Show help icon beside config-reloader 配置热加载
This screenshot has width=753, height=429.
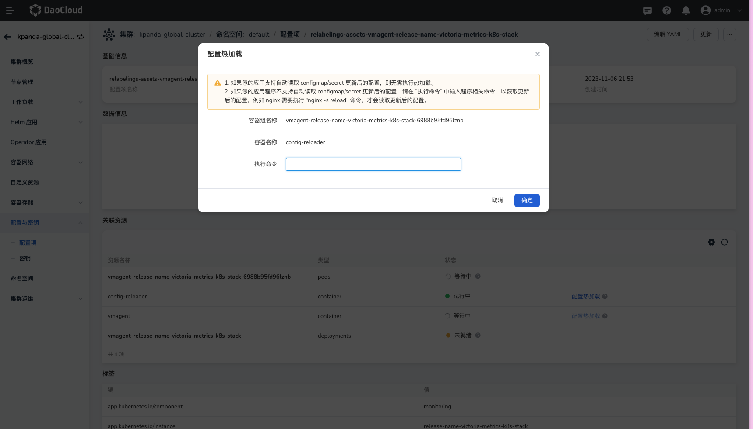(x=605, y=297)
